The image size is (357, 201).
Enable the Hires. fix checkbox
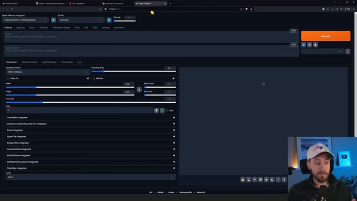8,78
